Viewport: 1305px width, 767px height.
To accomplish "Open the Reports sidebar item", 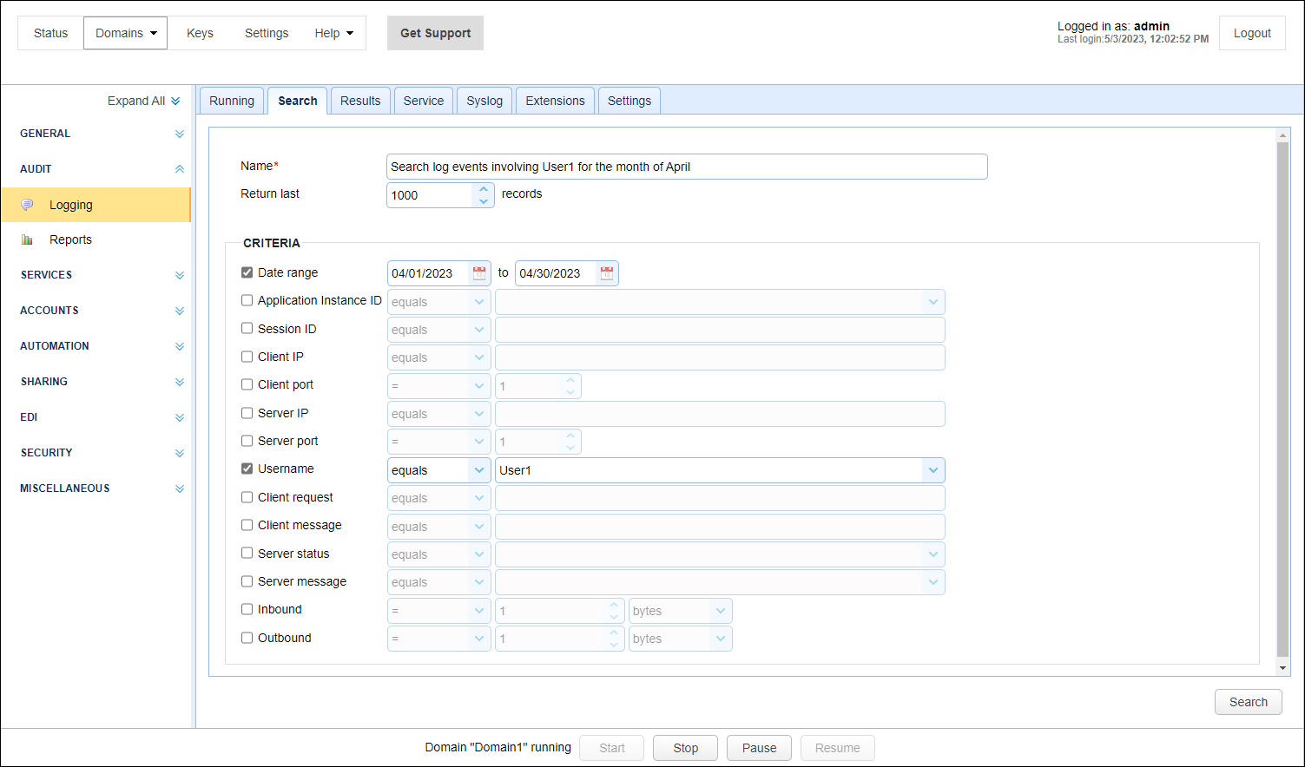I will pos(96,239).
